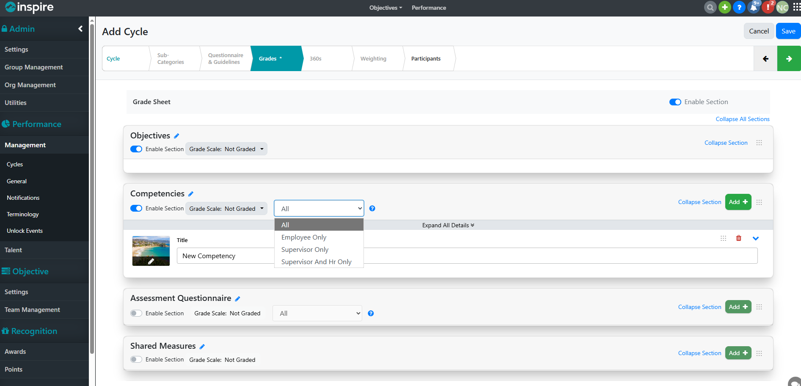Click the edit pencil next to Objectives
This screenshot has height=386, width=801.
click(x=176, y=136)
